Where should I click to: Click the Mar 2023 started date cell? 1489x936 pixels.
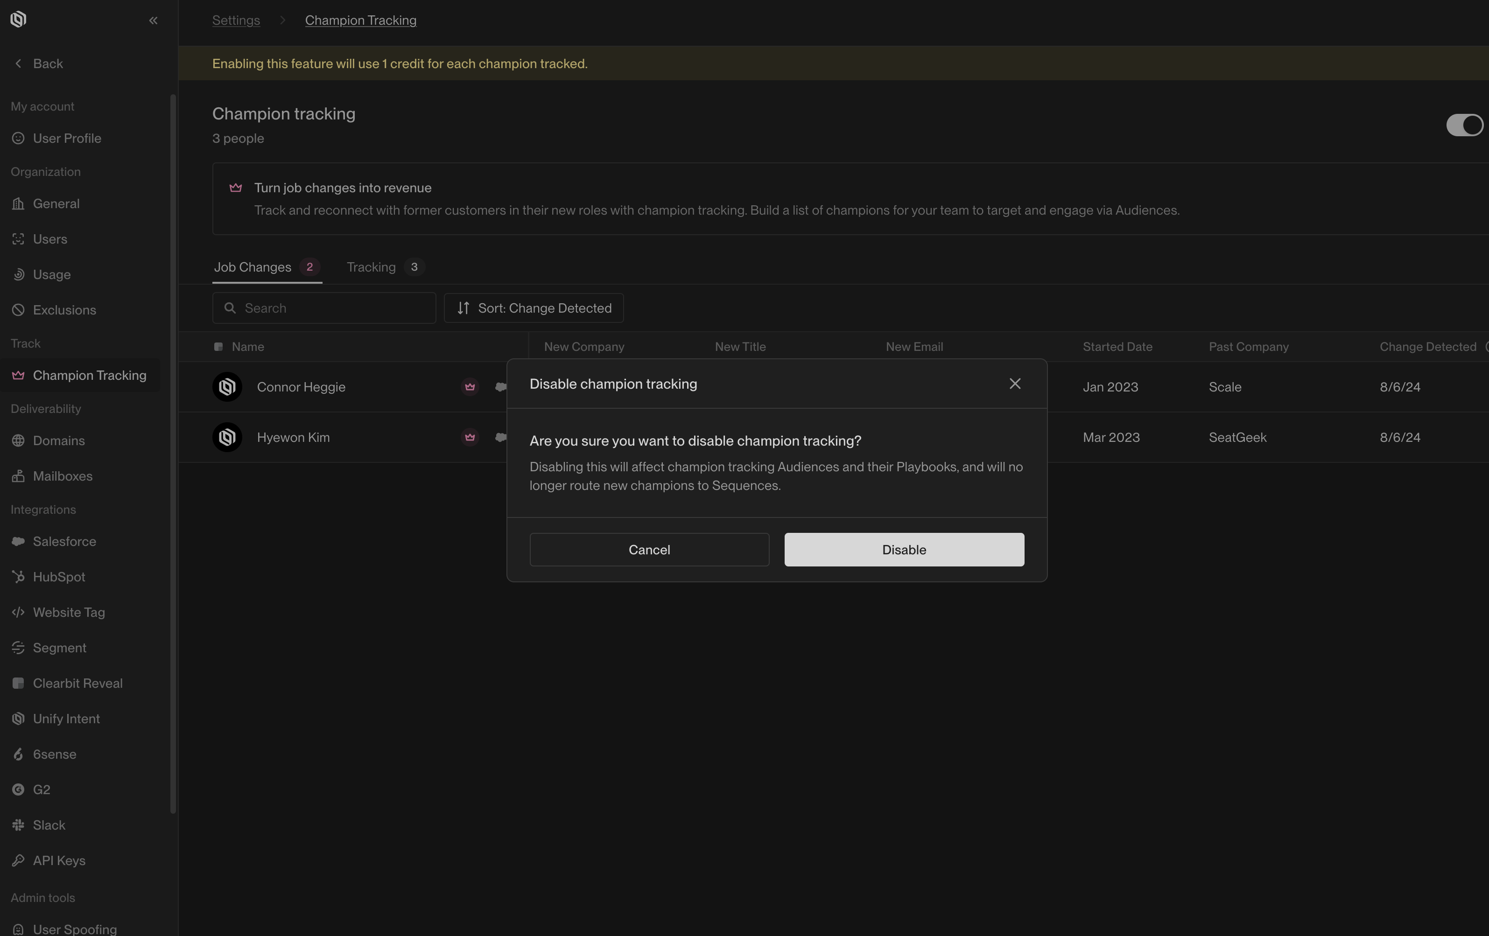tap(1111, 437)
